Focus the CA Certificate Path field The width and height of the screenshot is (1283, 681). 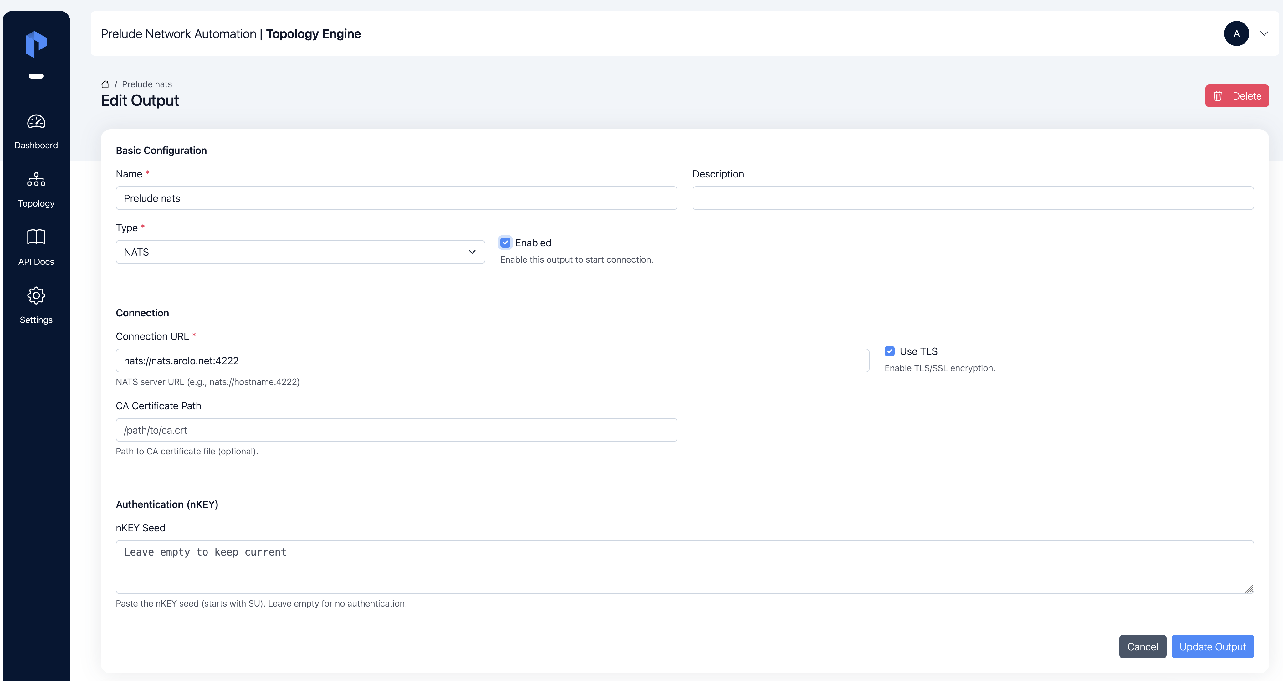coord(396,430)
